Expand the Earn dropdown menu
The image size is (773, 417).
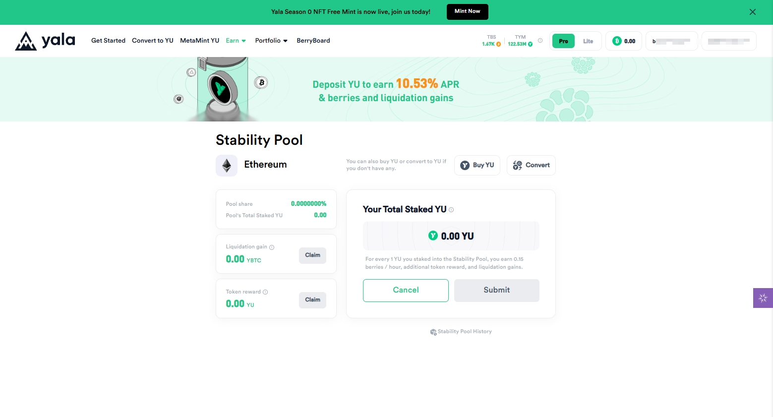tap(236, 41)
